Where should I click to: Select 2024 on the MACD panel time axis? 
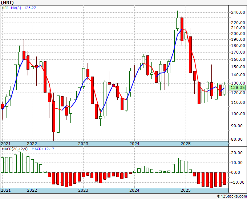click(134, 190)
